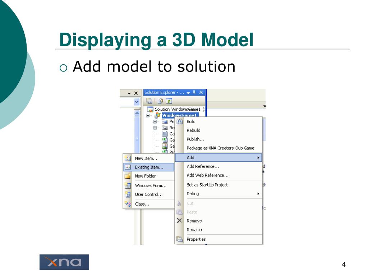Click the New Item icon in submenu
Viewport: 368px width, 276px height.
tap(128, 158)
